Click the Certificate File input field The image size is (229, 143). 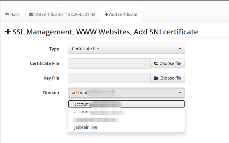pos(109,63)
